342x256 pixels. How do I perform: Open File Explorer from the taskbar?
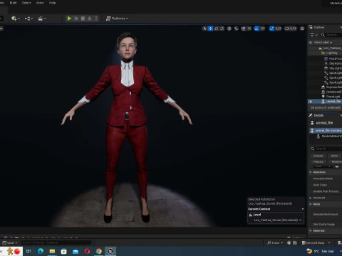pyautogui.click(x=52, y=251)
